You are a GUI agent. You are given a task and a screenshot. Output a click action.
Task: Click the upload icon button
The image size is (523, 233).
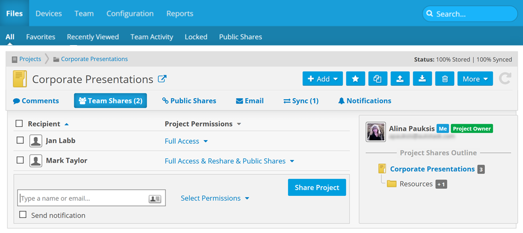[x=399, y=79]
